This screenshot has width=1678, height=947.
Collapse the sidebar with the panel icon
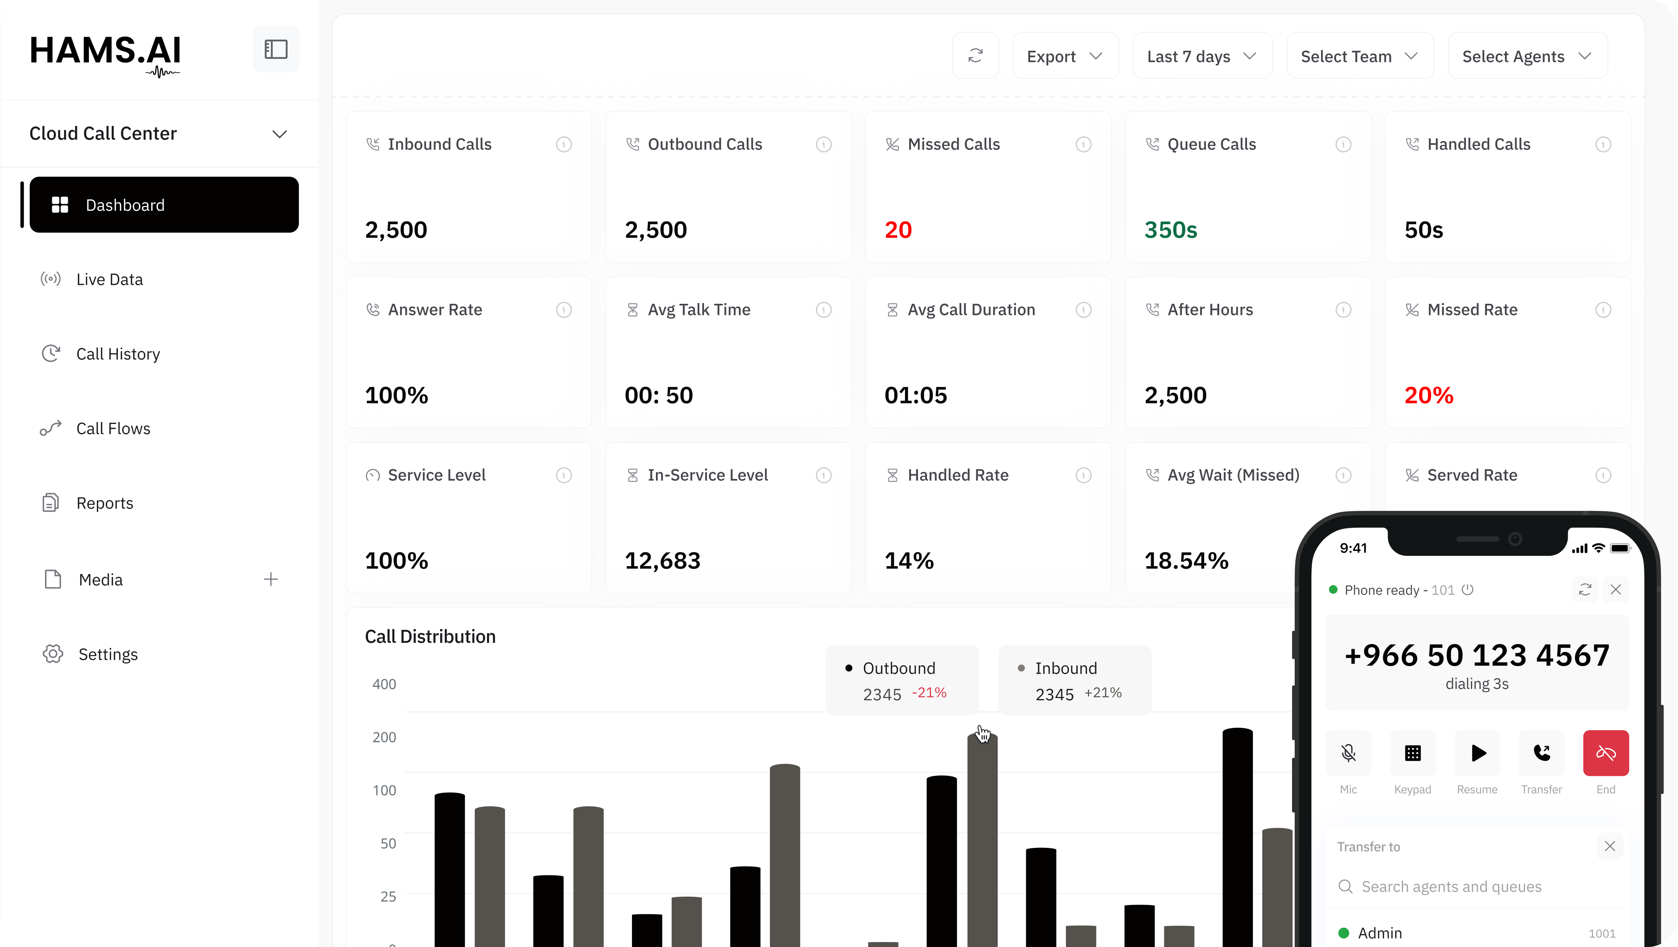pos(276,49)
